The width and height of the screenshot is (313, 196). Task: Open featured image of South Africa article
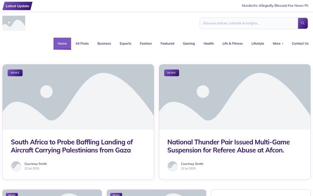[78, 97]
